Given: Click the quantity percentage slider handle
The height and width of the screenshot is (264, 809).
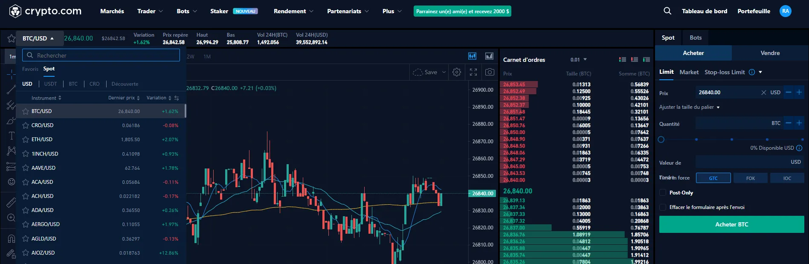Looking at the screenshot, I should [661, 139].
